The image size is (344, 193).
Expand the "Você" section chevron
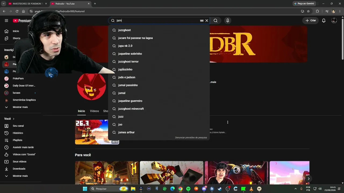[x=14, y=119]
